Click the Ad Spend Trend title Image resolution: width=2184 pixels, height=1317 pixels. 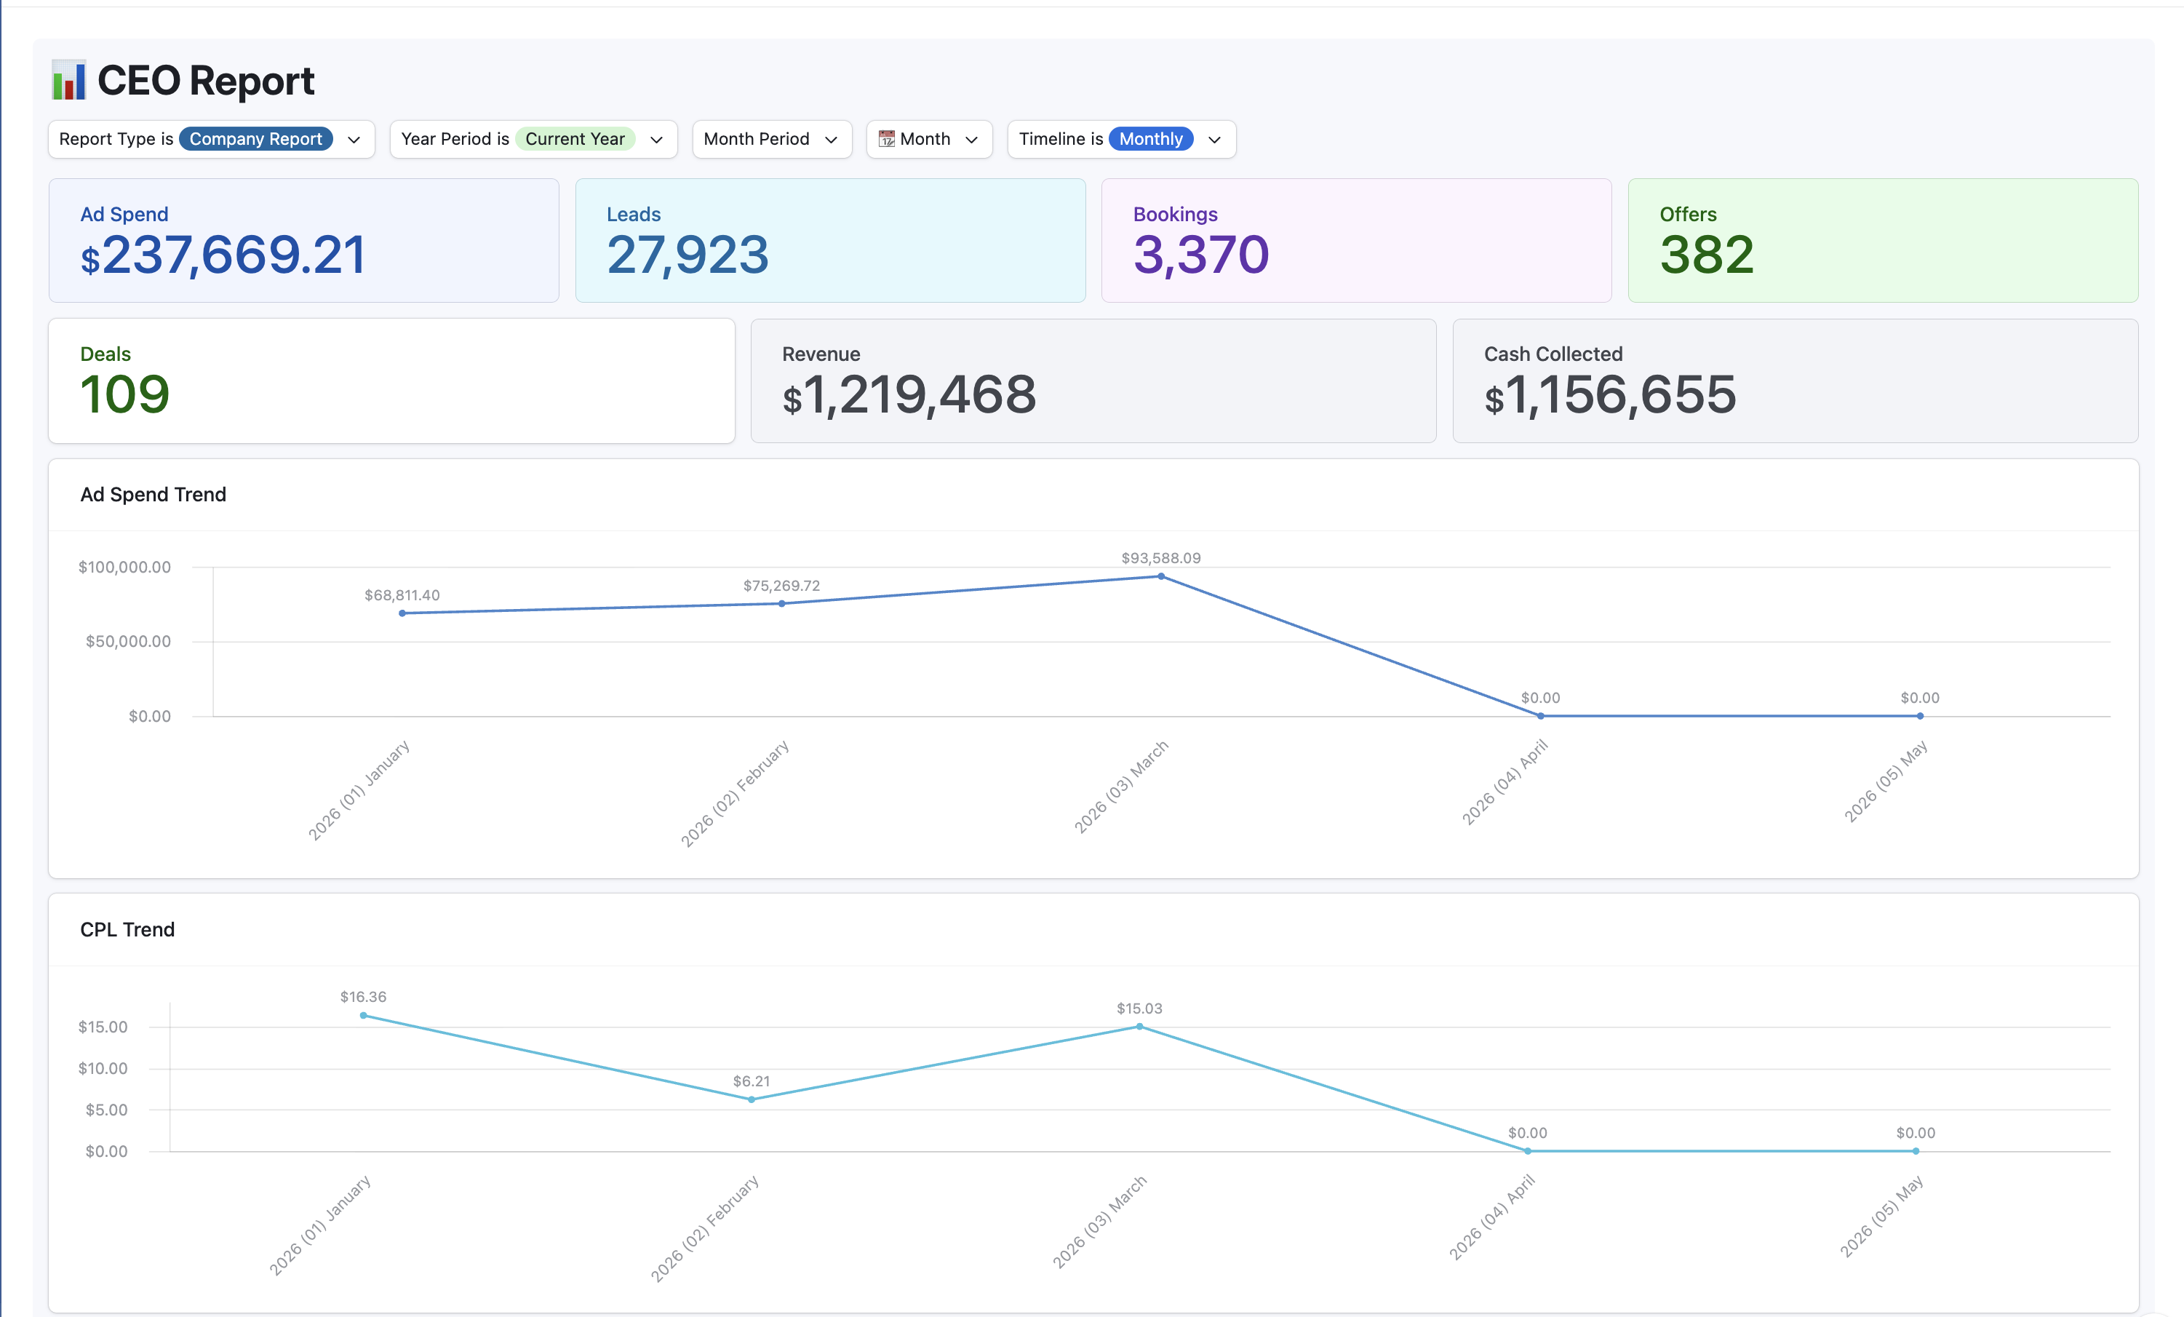(154, 495)
